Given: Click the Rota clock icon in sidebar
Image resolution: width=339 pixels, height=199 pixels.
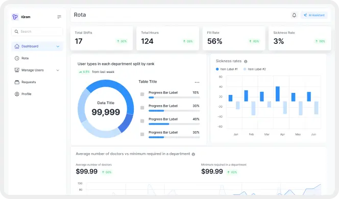Looking at the screenshot, I should pyautogui.click(x=17, y=58).
